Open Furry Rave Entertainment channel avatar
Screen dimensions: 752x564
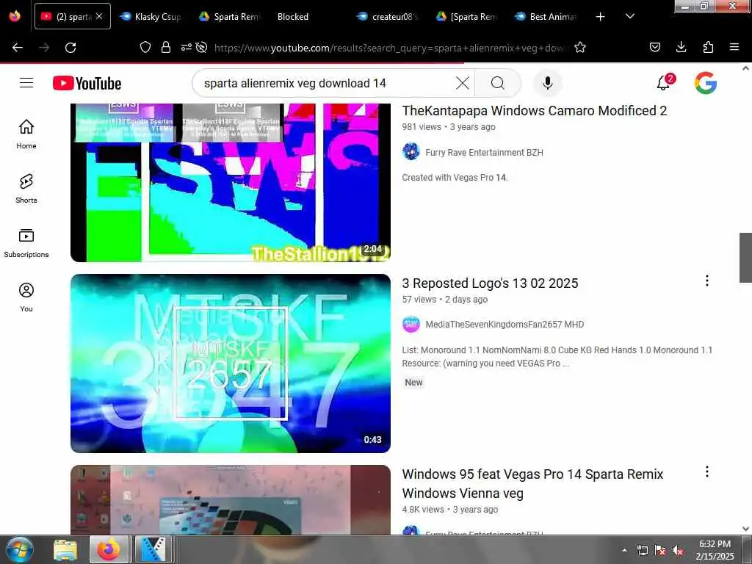[x=411, y=152]
